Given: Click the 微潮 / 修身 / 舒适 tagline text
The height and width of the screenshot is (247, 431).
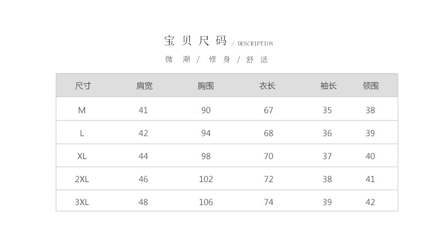Looking at the screenshot, I should point(217,59).
